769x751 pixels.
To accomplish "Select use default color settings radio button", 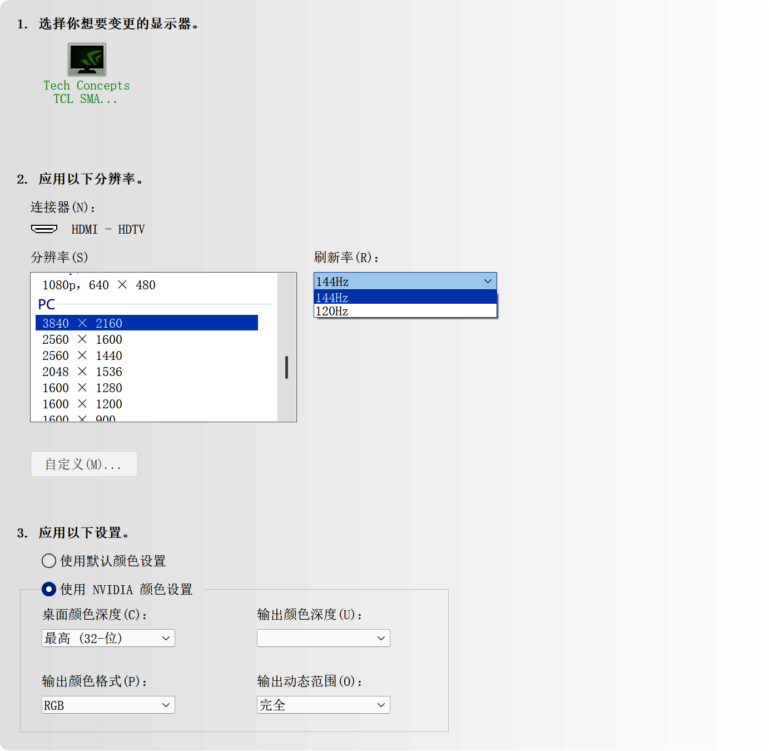I will click(x=49, y=561).
